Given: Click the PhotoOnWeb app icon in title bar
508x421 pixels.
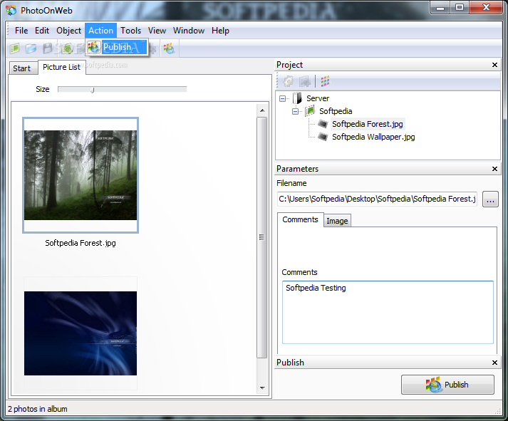Looking at the screenshot, I should click(x=11, y=11).
